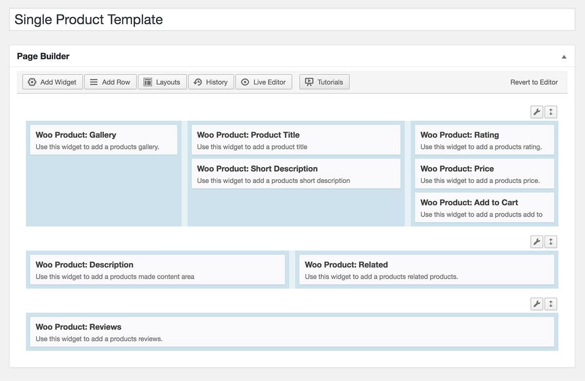
Task: Select the Woo Product: Product Title widget
Action: point(296,140)
